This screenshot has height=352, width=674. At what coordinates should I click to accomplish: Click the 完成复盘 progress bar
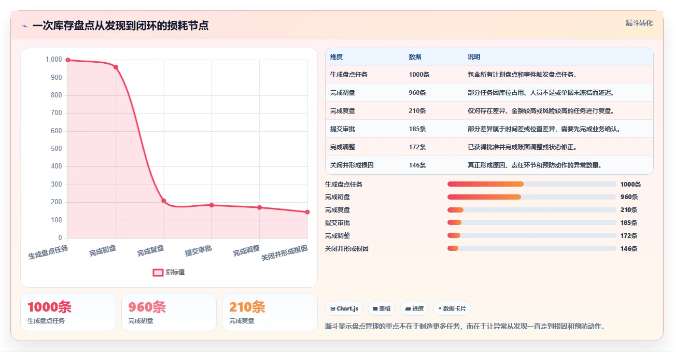click(x=532, y=210)
